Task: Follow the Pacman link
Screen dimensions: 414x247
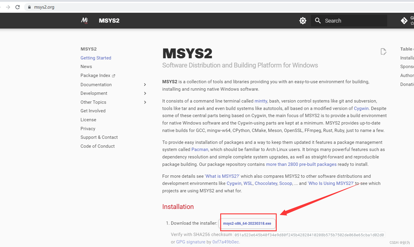Action: [200, 150]
